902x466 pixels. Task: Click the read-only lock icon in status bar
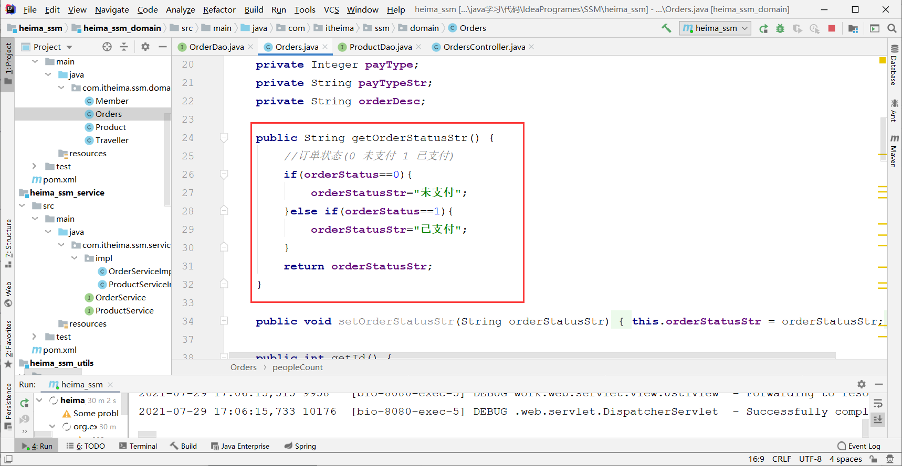873,459
